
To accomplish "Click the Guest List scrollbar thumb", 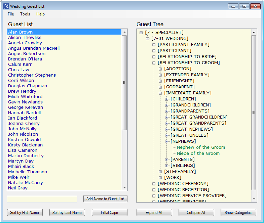I will 124,83.
